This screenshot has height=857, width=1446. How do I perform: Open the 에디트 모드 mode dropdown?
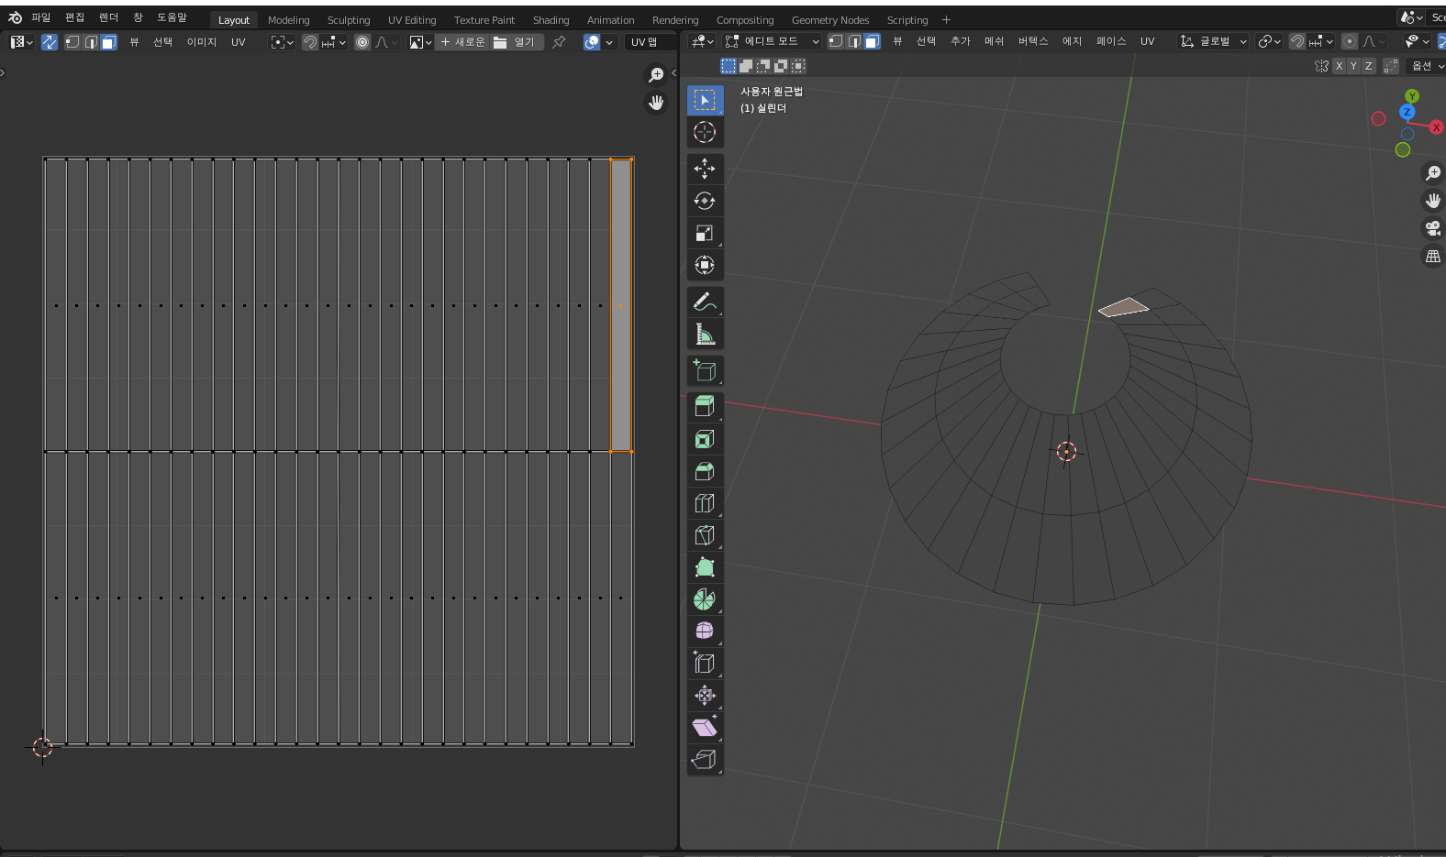772,41
